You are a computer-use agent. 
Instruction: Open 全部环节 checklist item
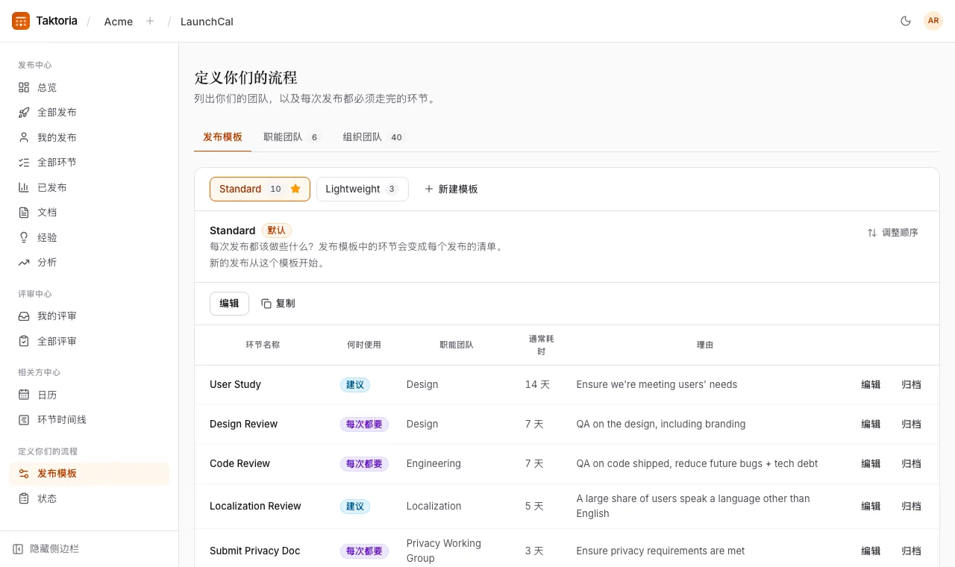click(x=90, y=162)
